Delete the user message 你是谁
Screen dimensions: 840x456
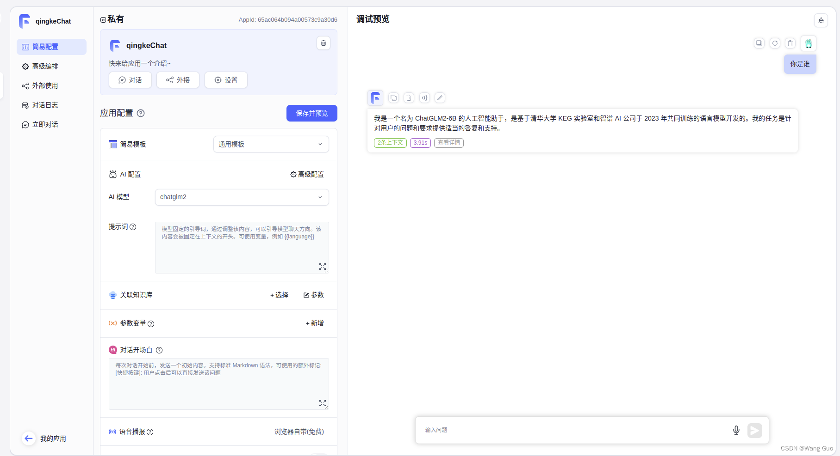[790, 43]
